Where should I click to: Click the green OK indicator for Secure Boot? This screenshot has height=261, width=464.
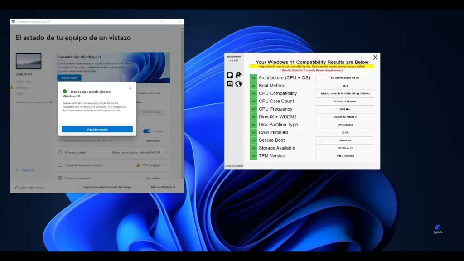(x=253, y=140)
